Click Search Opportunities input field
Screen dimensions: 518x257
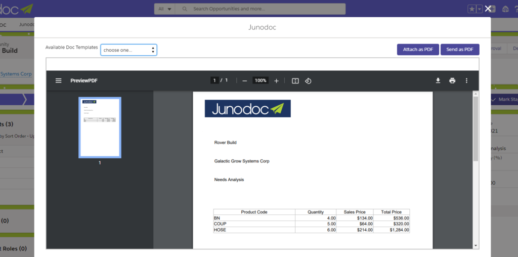[x=261, y=9]
